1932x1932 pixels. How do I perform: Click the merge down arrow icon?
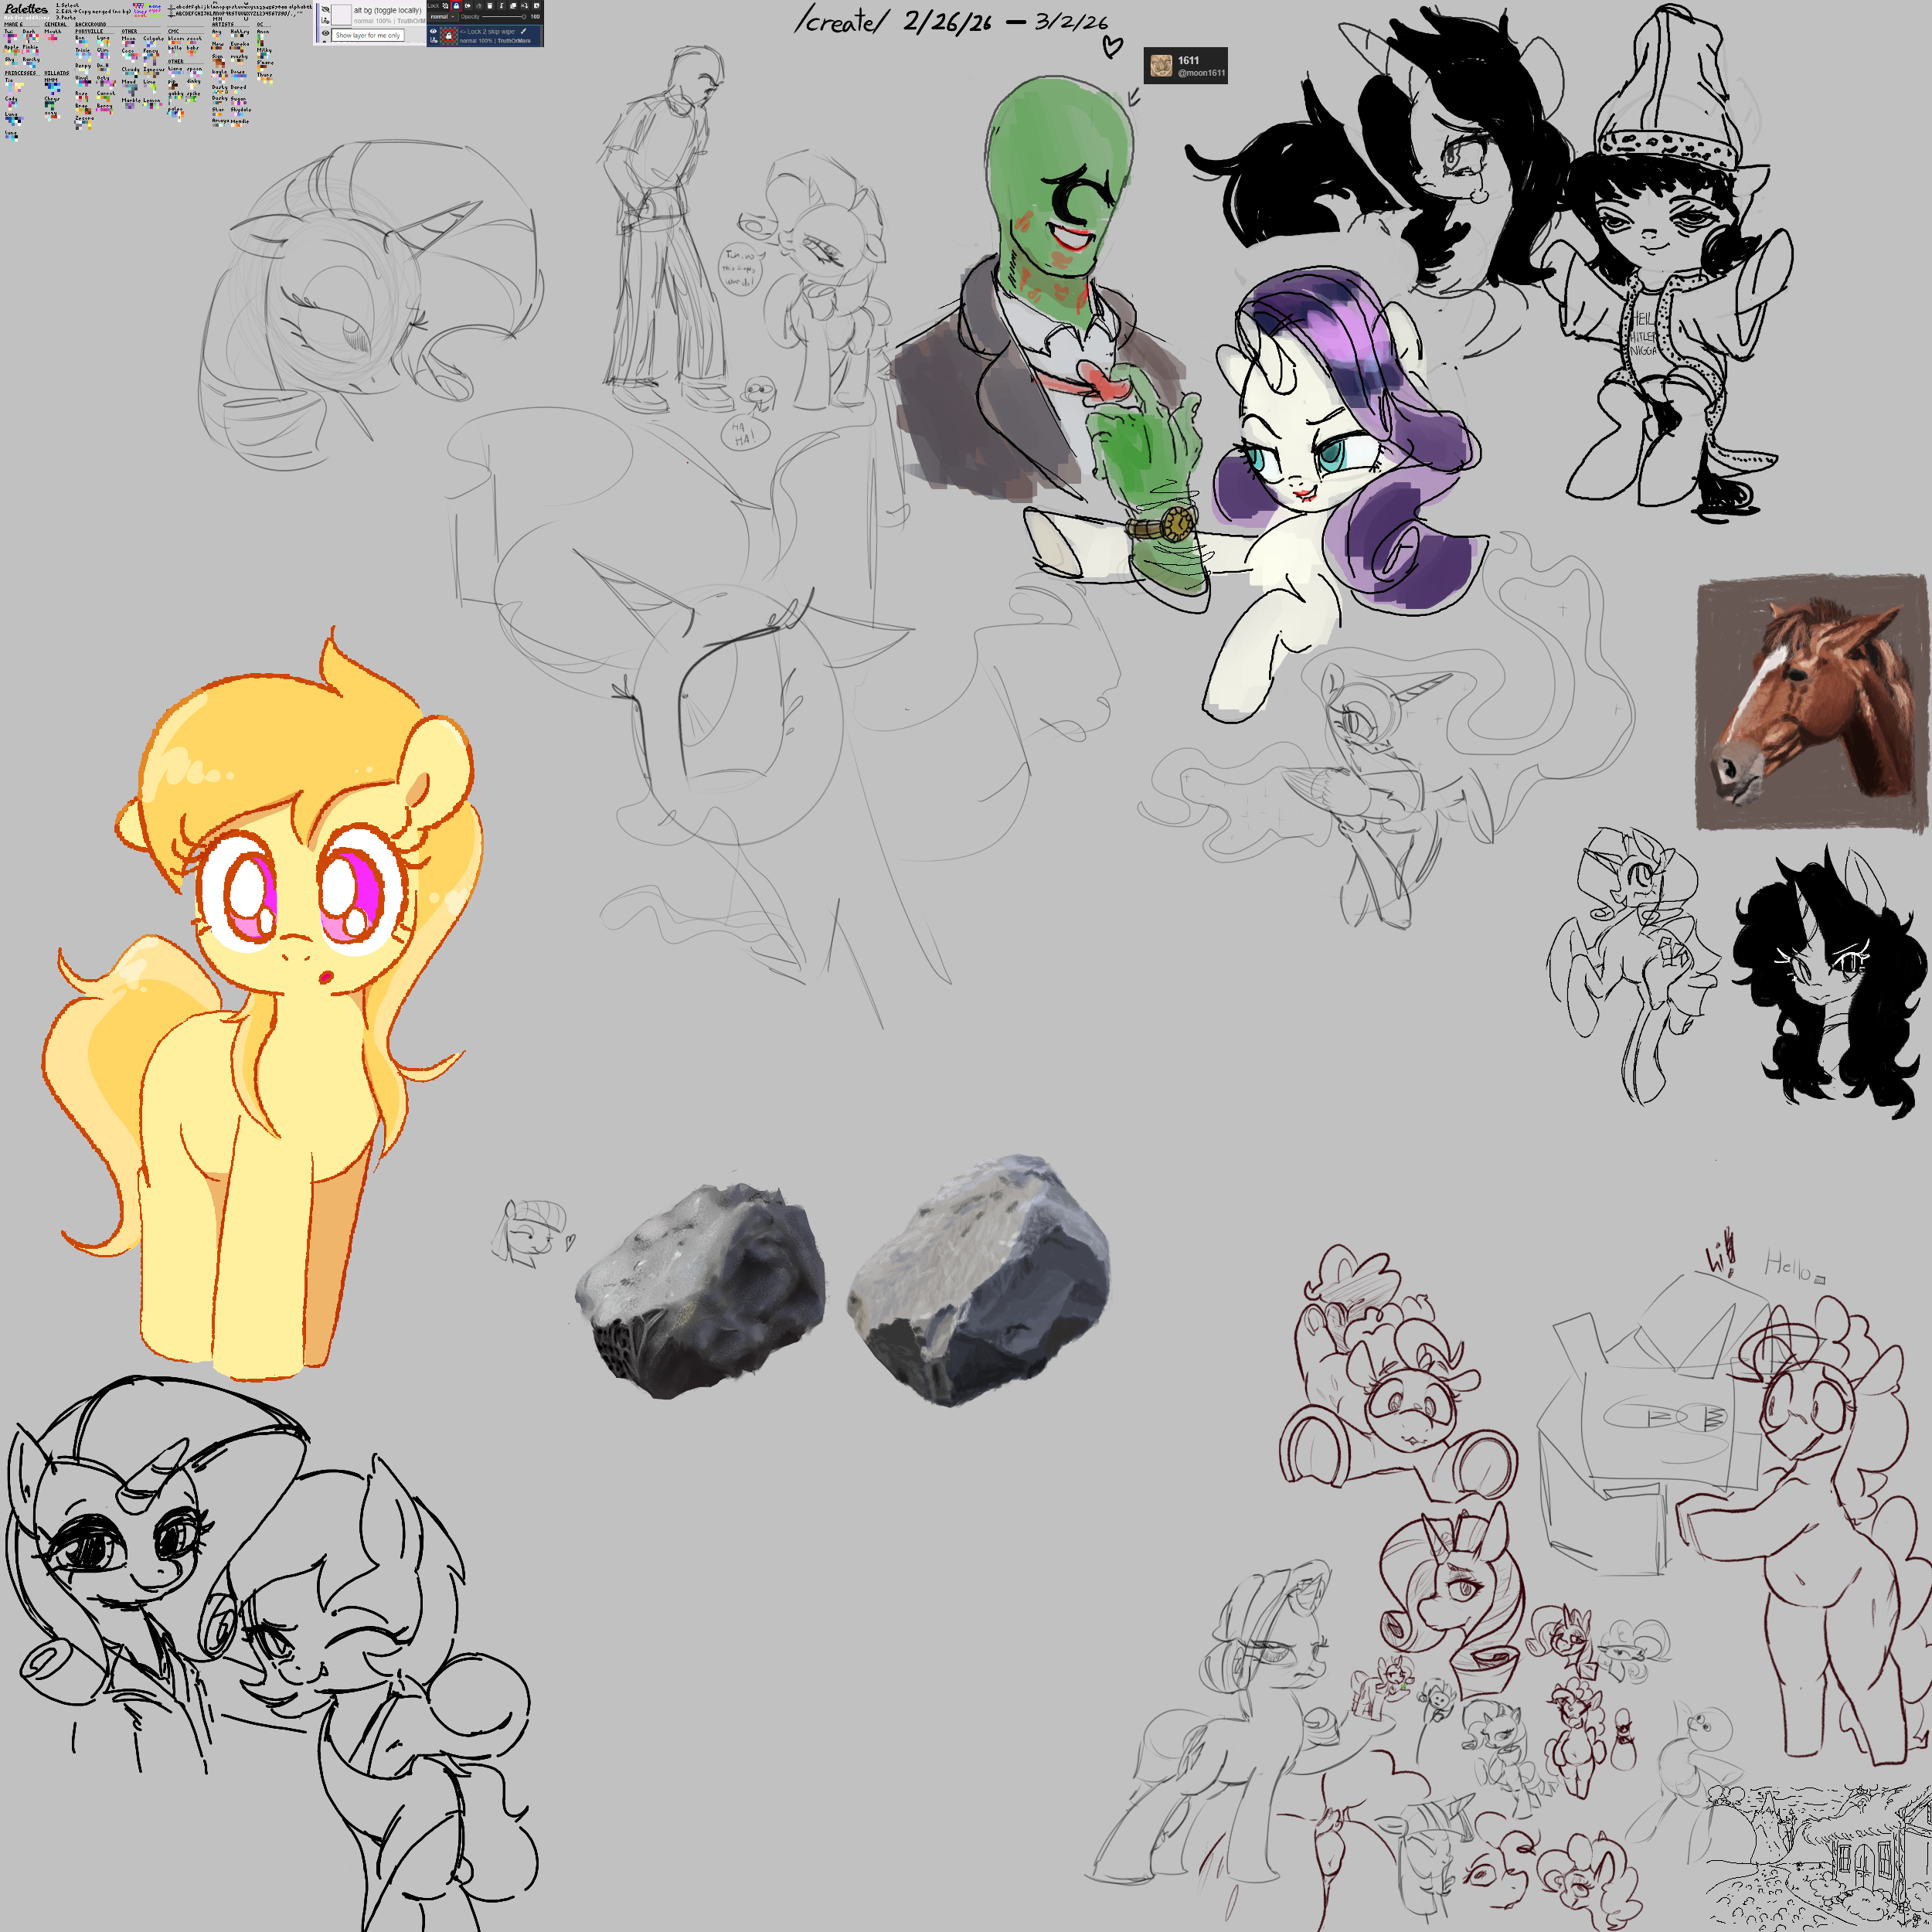502,6
